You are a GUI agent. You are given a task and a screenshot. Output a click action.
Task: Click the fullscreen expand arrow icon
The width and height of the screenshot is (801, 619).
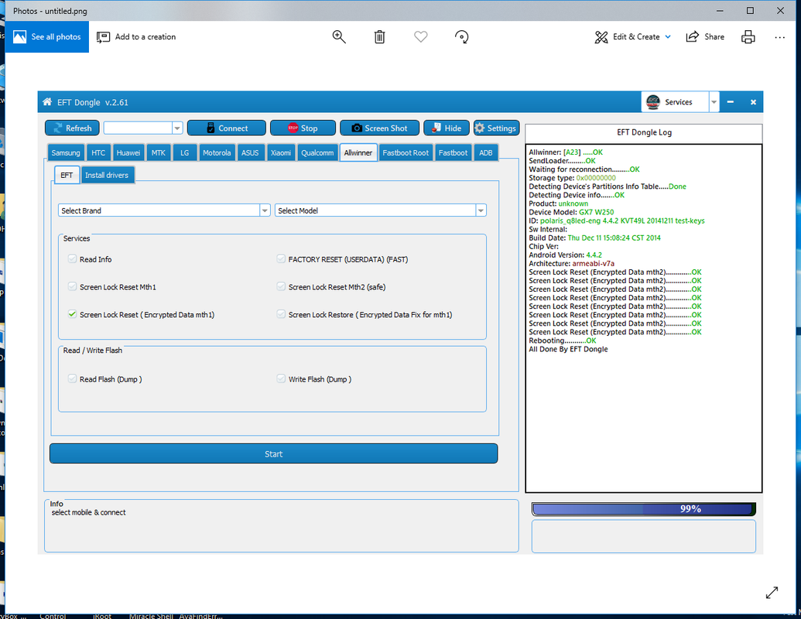tap(772, 593)
